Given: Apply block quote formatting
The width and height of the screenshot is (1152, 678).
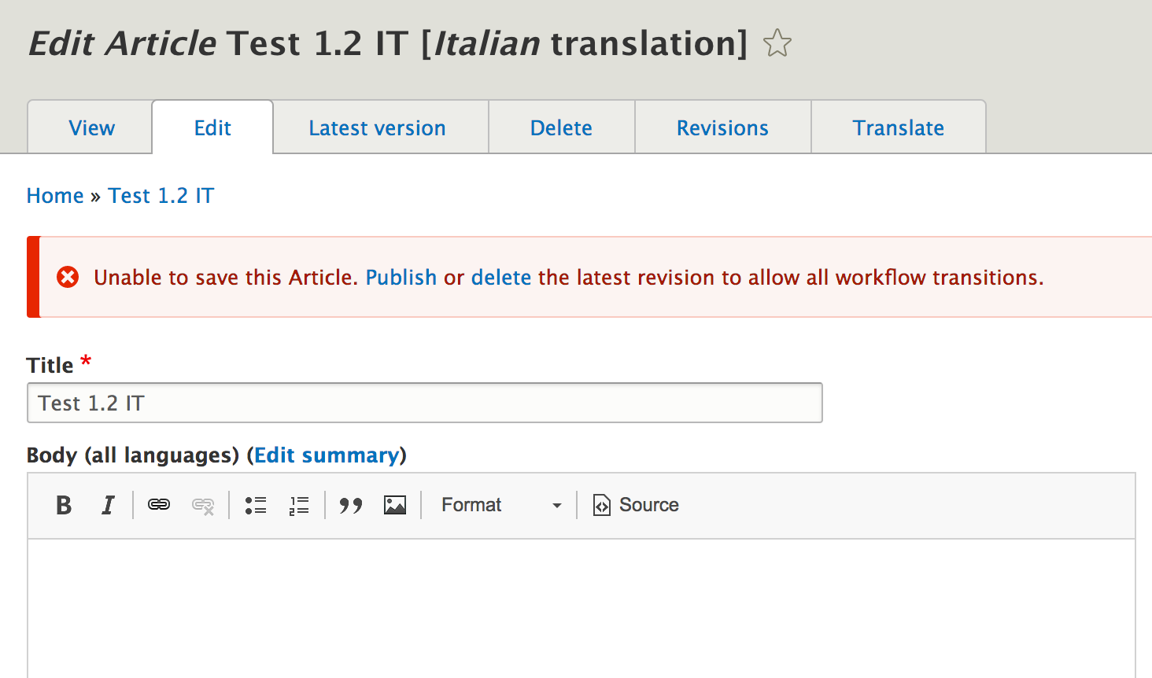Looking at the screenshot, I should click(351, 505).
